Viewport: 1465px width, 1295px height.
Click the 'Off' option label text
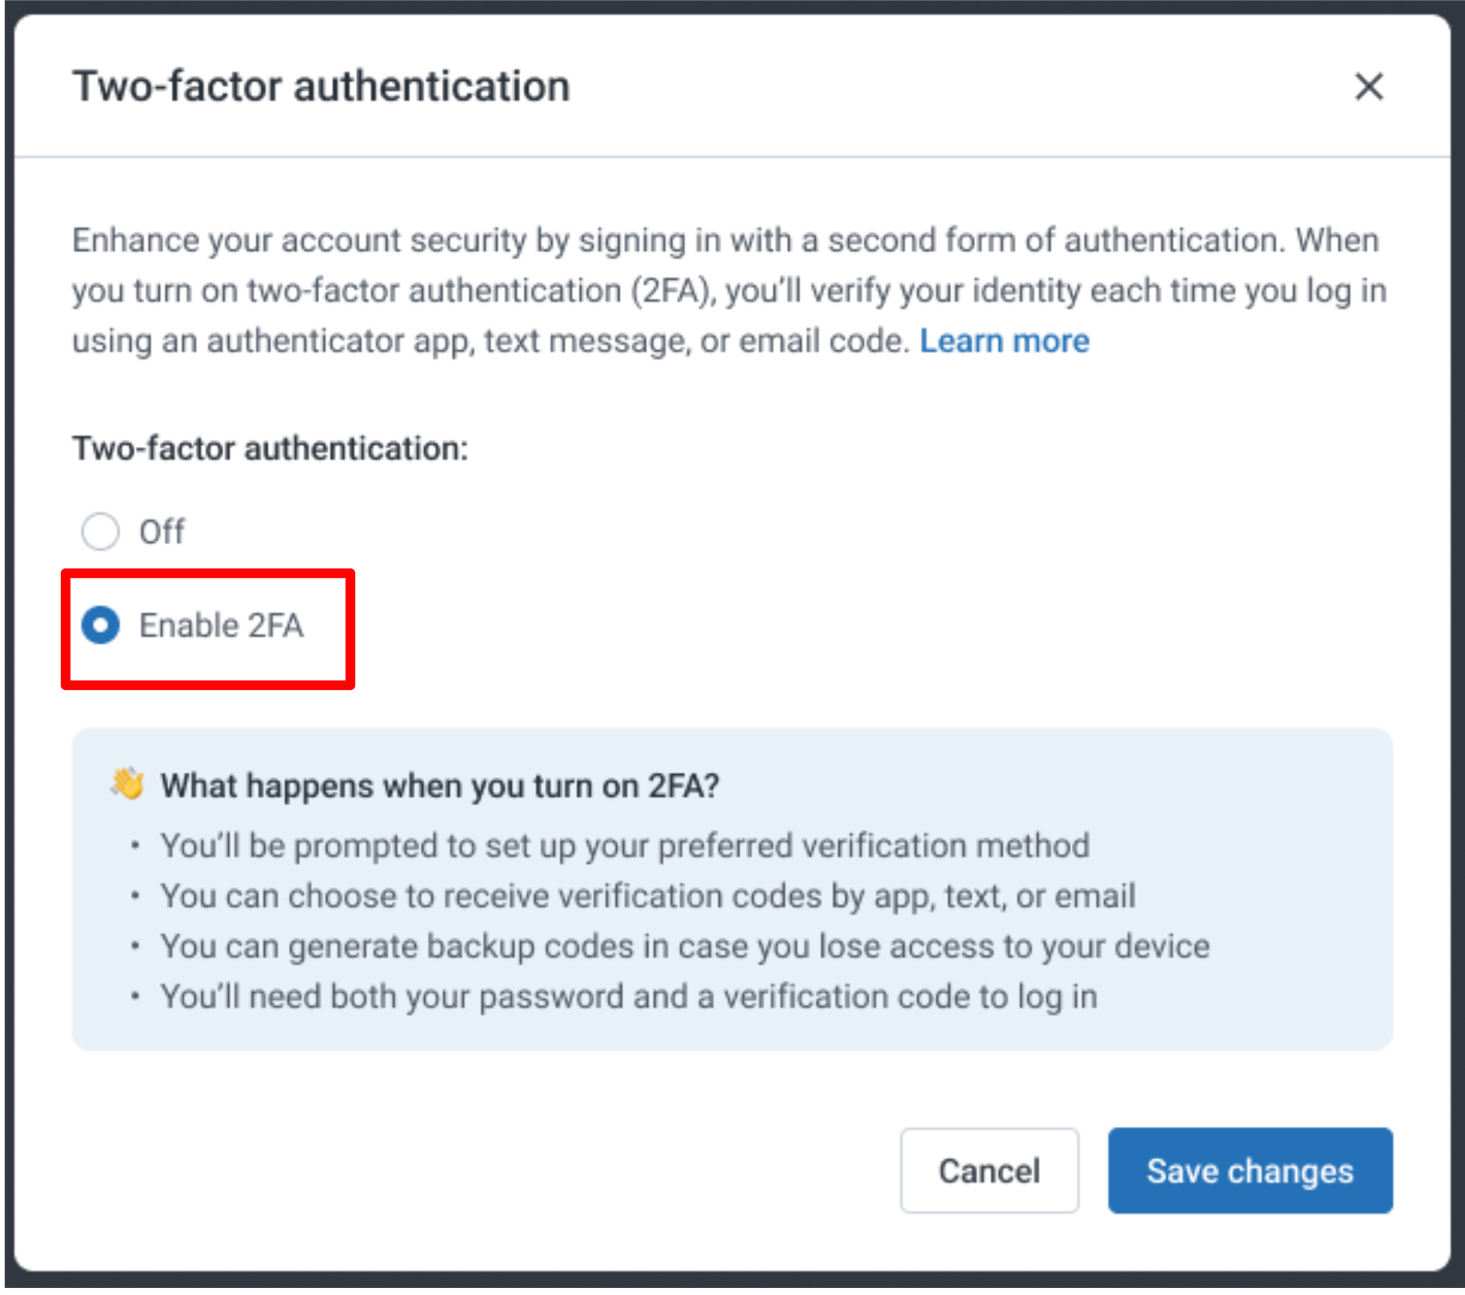162,532
